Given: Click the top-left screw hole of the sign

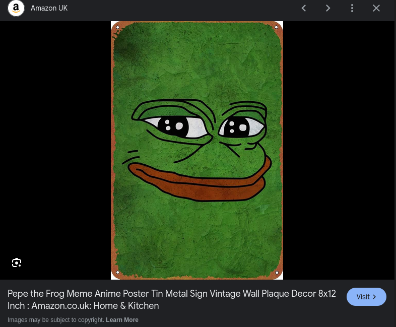Looking at the screenshot, I should point(117,28).
